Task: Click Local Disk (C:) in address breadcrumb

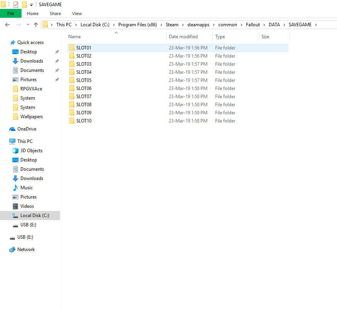Action: (95, 25)
